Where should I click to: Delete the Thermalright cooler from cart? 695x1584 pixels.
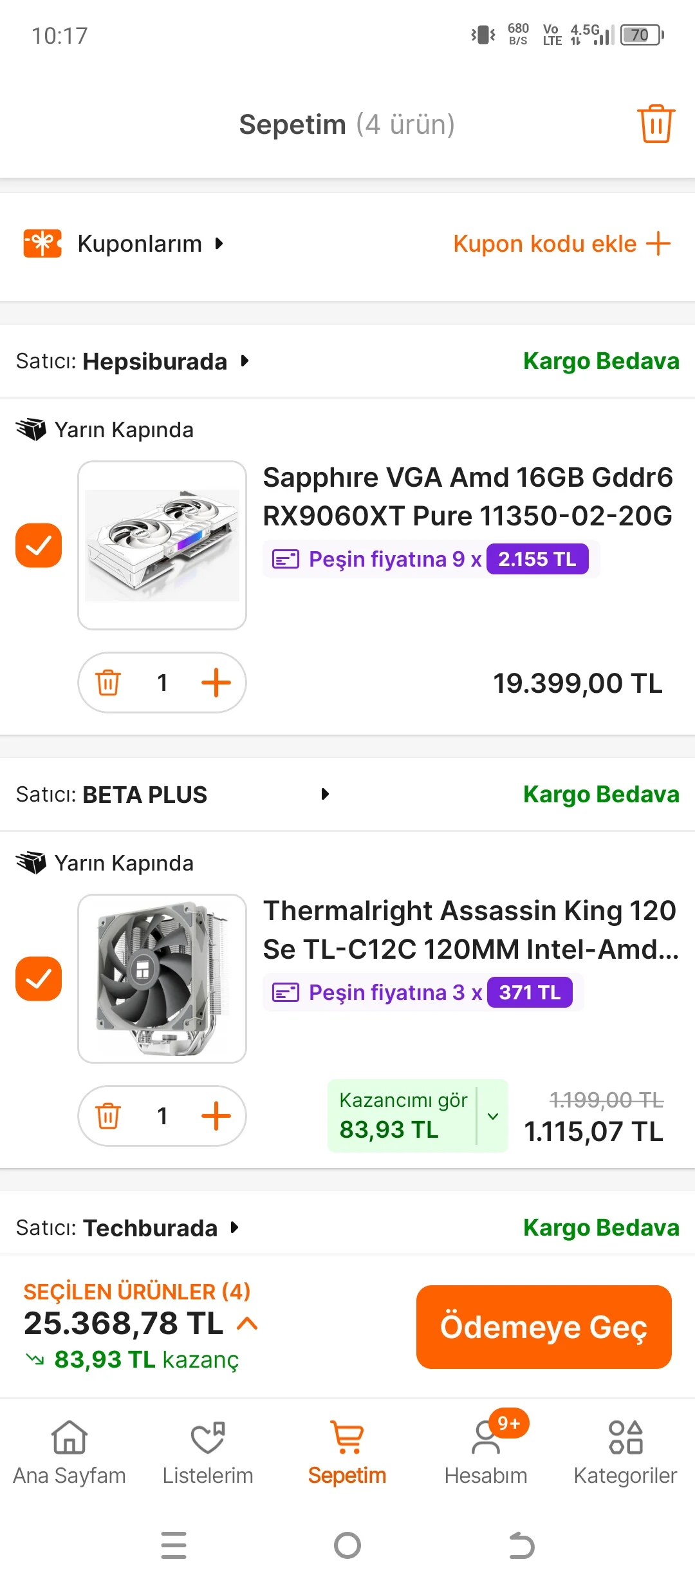(108, 1116)
